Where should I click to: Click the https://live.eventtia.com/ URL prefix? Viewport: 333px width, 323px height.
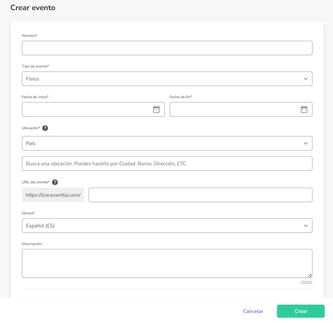(x=53, y=195)
